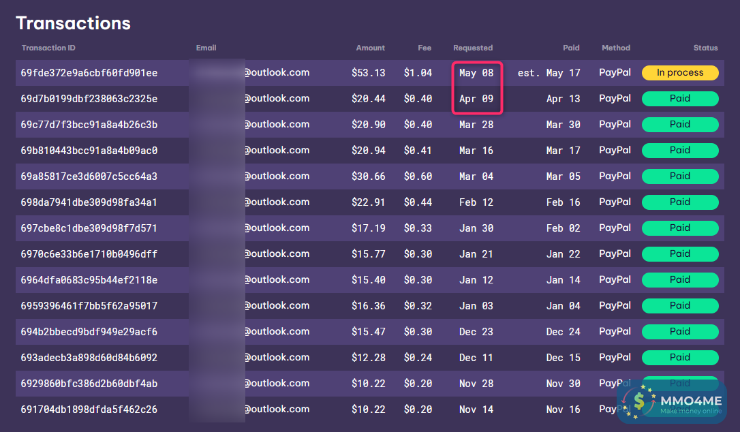Click the Nov 14 requested date
The height and width of the screenshot is (432, 740).
(476, 410)
